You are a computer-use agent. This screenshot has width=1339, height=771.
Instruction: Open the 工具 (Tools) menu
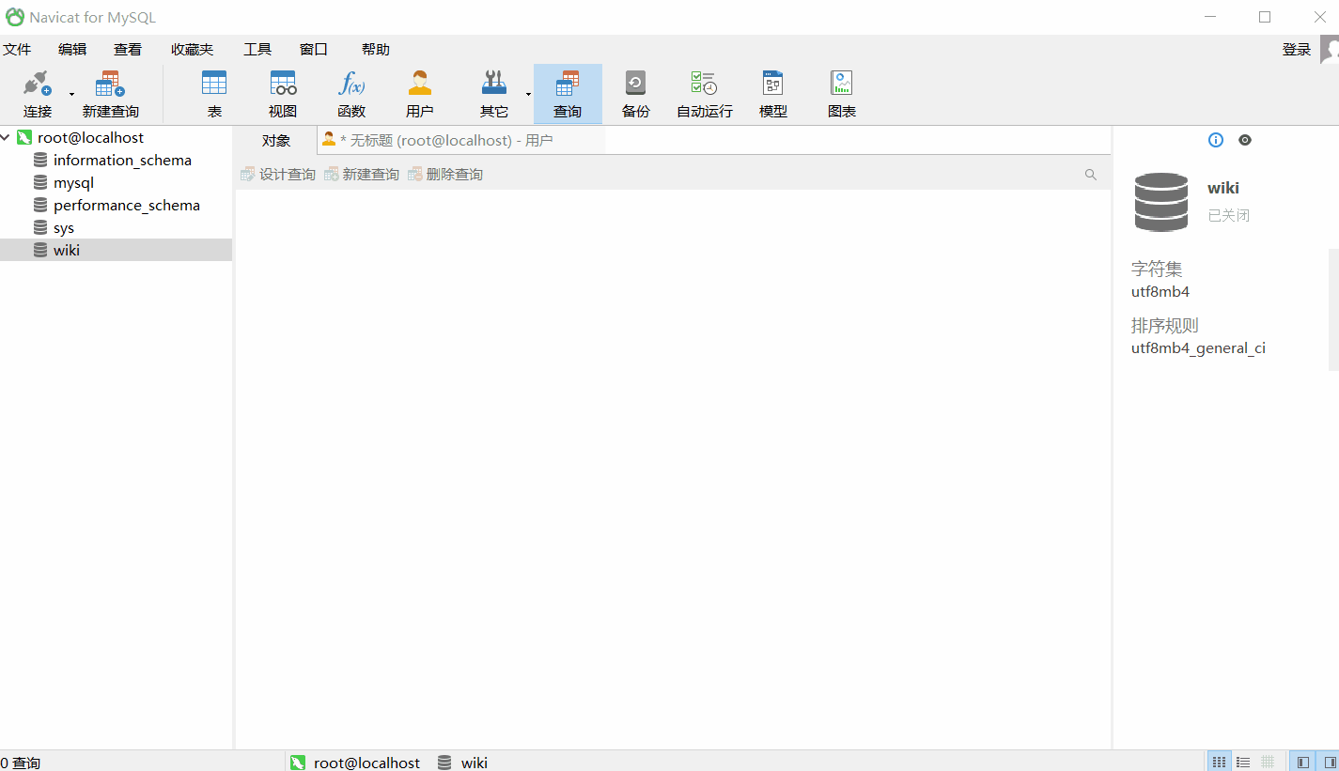[257, 49]
